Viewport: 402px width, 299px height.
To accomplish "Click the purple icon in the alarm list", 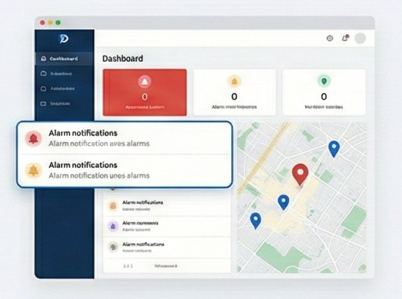I will 113,226.
